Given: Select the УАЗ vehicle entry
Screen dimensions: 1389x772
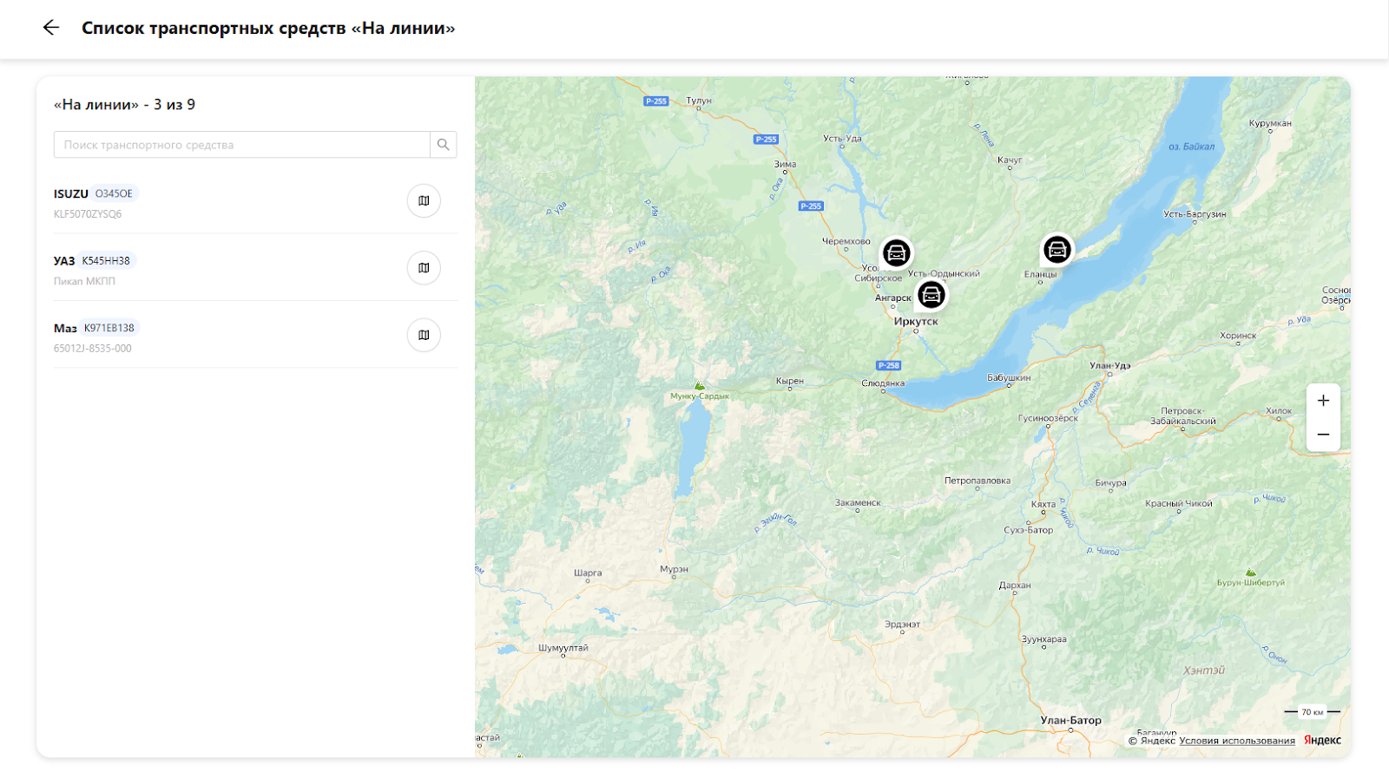Looking at the screenshot, I should 64,261.
